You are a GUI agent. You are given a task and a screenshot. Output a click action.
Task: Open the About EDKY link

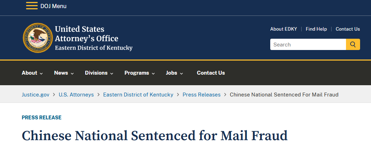coord(284,29)
